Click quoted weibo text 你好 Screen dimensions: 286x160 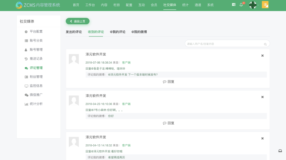coord(111,116)
